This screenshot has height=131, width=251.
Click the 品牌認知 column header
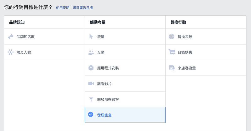click(x=17, y=22)
